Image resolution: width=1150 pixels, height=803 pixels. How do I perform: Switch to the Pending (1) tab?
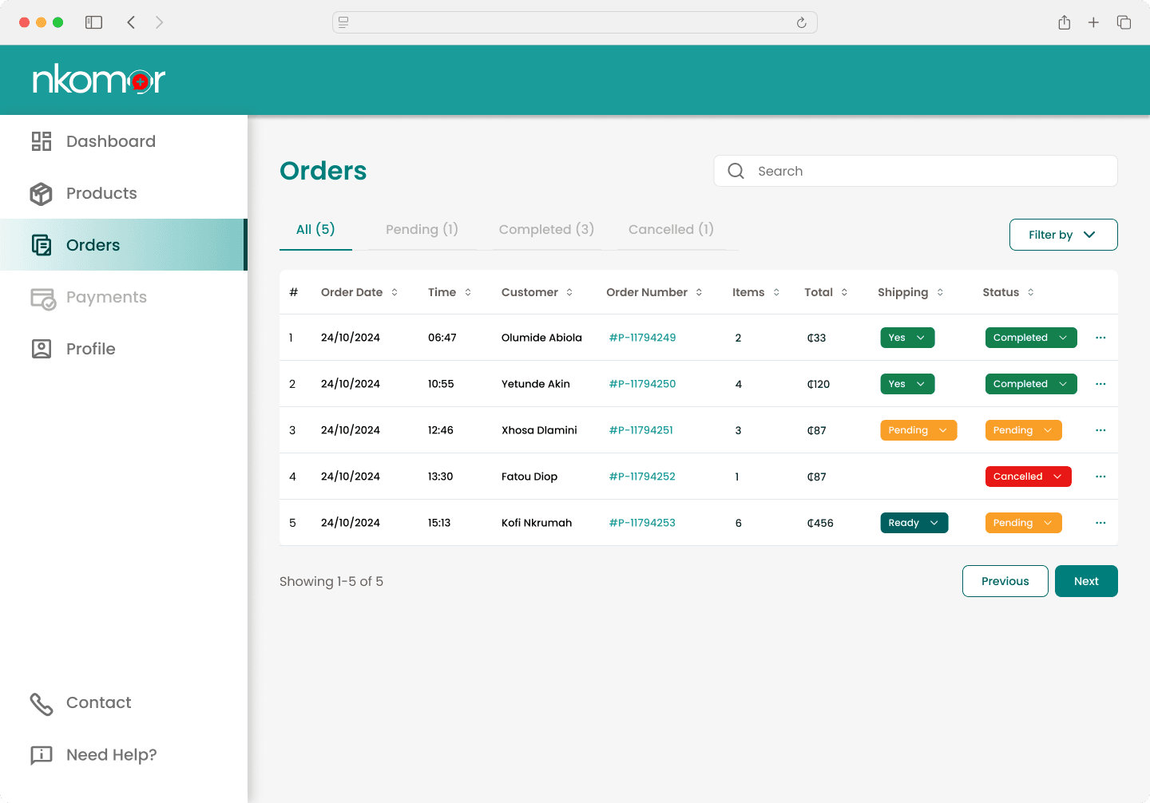[x=422, y=230]
